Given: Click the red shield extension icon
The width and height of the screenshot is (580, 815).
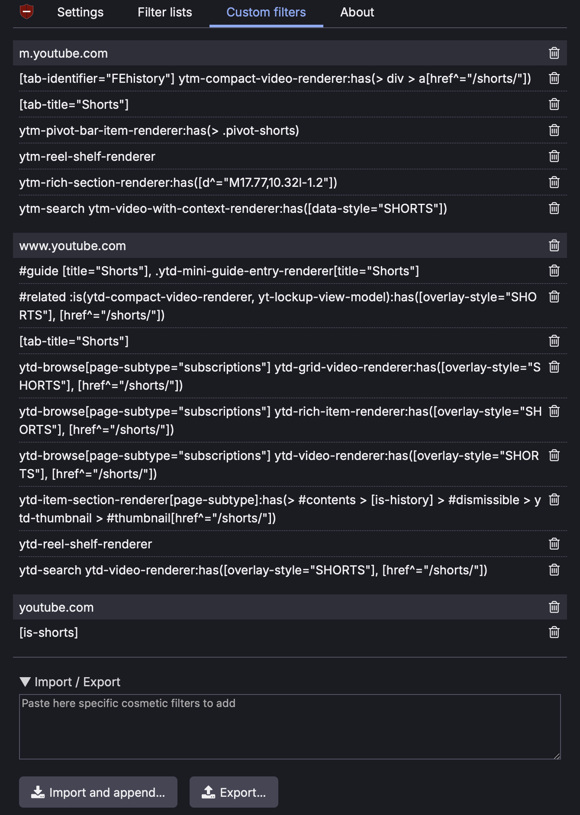Looking at the screenshot, I should [x=26, y=12].
